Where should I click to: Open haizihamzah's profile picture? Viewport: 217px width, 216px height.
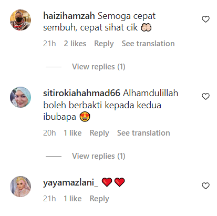pyautogui.click(x=20, y=20)
